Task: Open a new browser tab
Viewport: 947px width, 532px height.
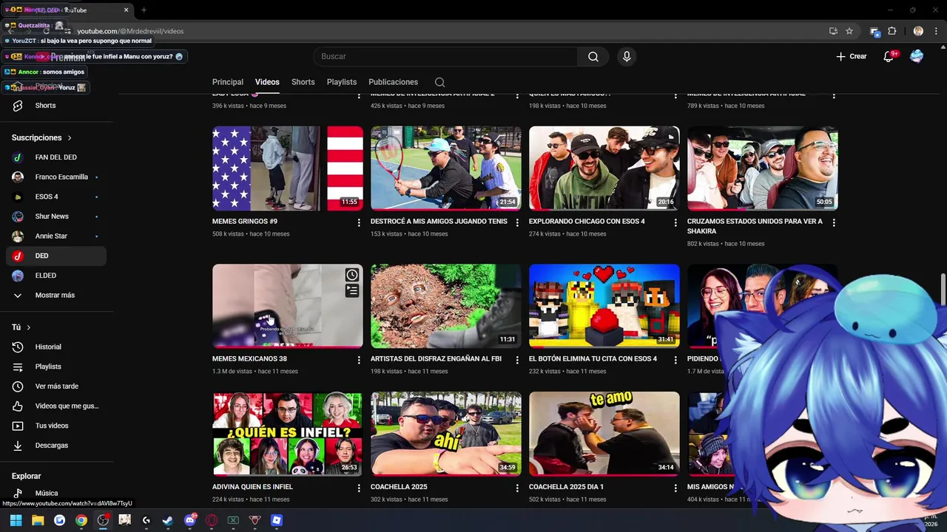Action: point(144,10)
